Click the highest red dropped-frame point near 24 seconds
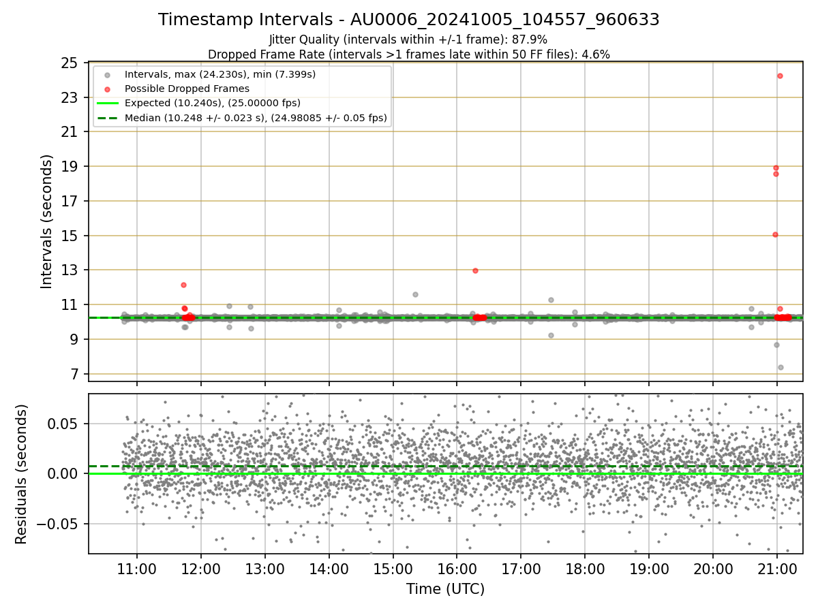The width and height of the screenshot is (818, 613). coord(780,76)
